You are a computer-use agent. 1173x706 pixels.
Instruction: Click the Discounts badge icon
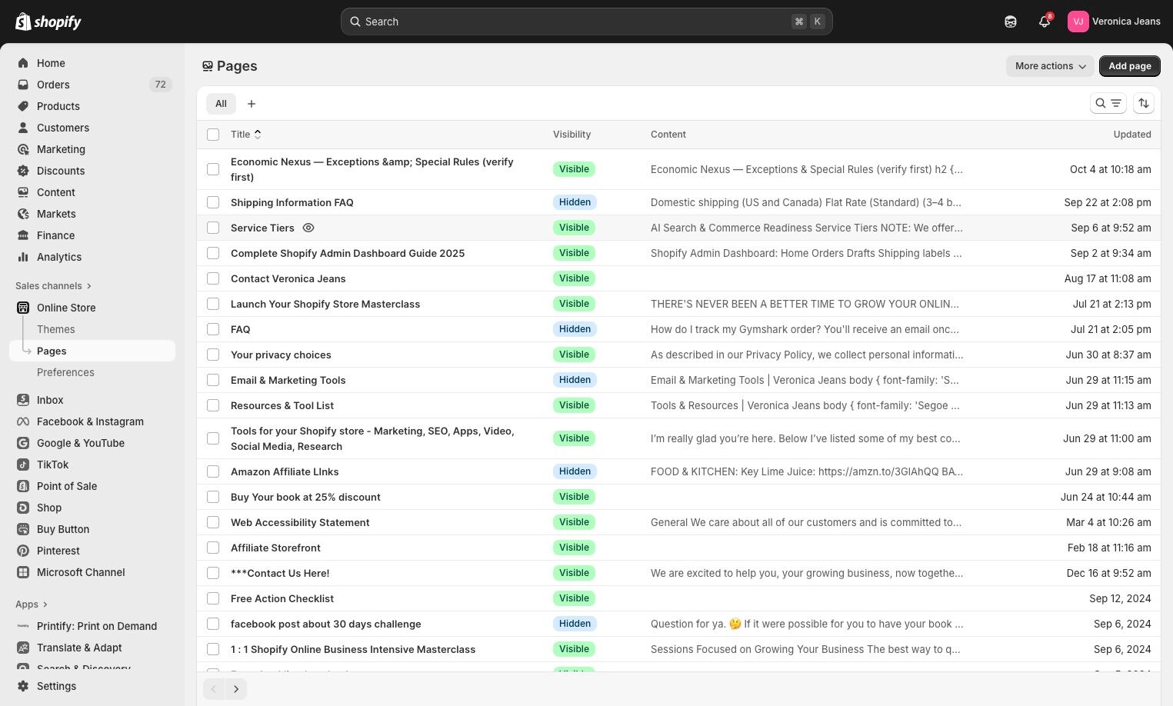point(23,171)
